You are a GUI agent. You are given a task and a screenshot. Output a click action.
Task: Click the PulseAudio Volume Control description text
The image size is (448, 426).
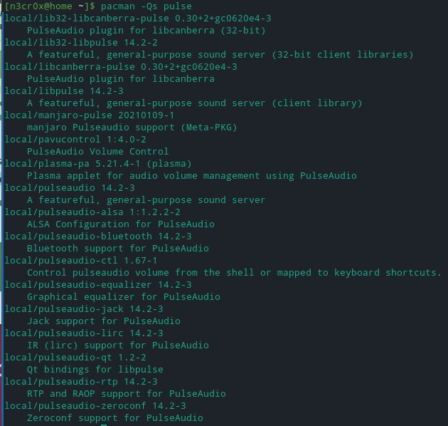click(x=97, y=151)
